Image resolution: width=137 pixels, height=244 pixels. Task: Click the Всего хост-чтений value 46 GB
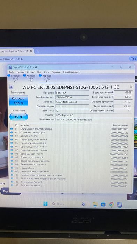coord(123,93)
